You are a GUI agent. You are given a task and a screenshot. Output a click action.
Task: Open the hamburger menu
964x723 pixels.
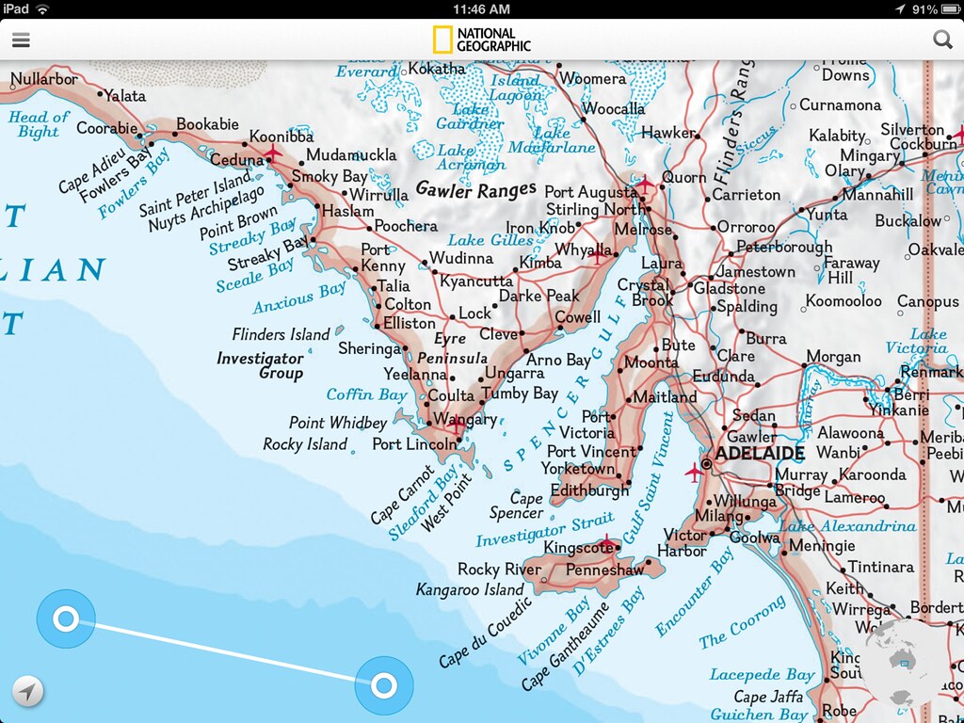[x=21, y=40]
